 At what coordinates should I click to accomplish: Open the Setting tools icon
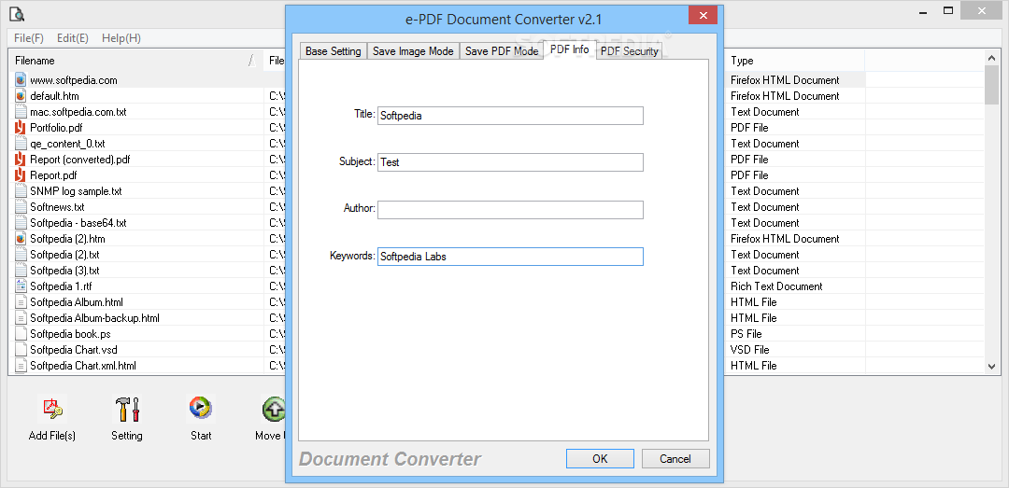click(x=127, y=409)
